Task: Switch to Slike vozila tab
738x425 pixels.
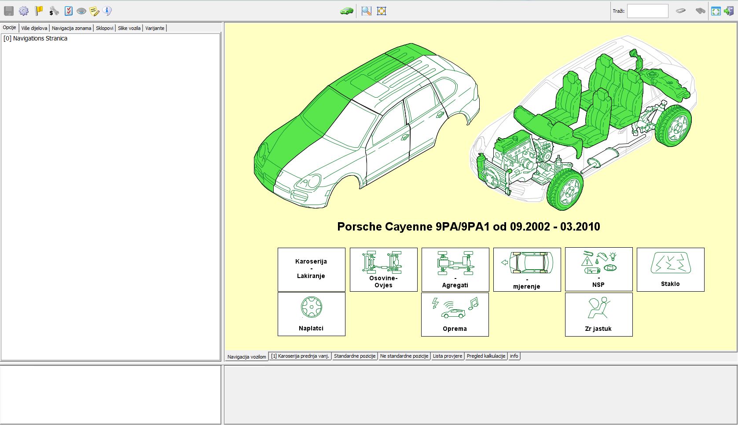Action: [x=129, y=28]
